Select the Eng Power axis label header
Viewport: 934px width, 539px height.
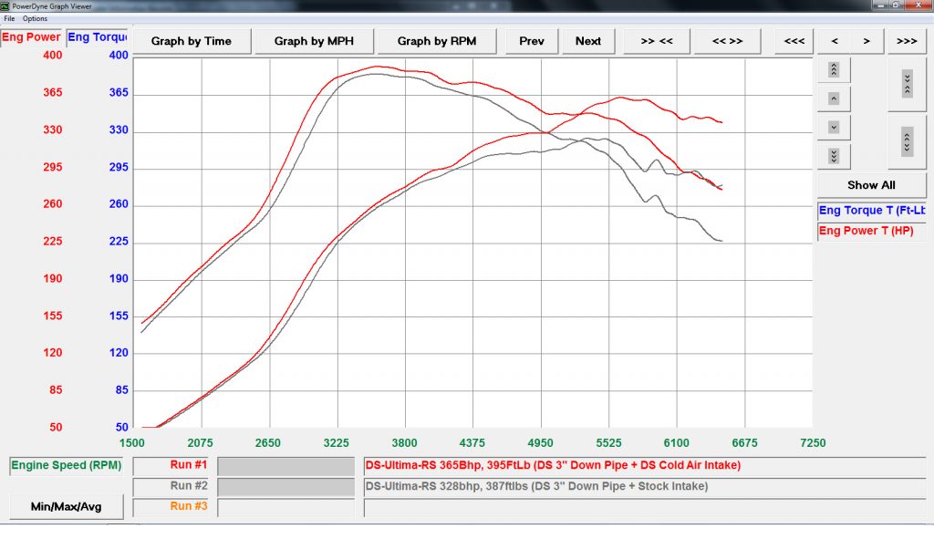(32, 36)
